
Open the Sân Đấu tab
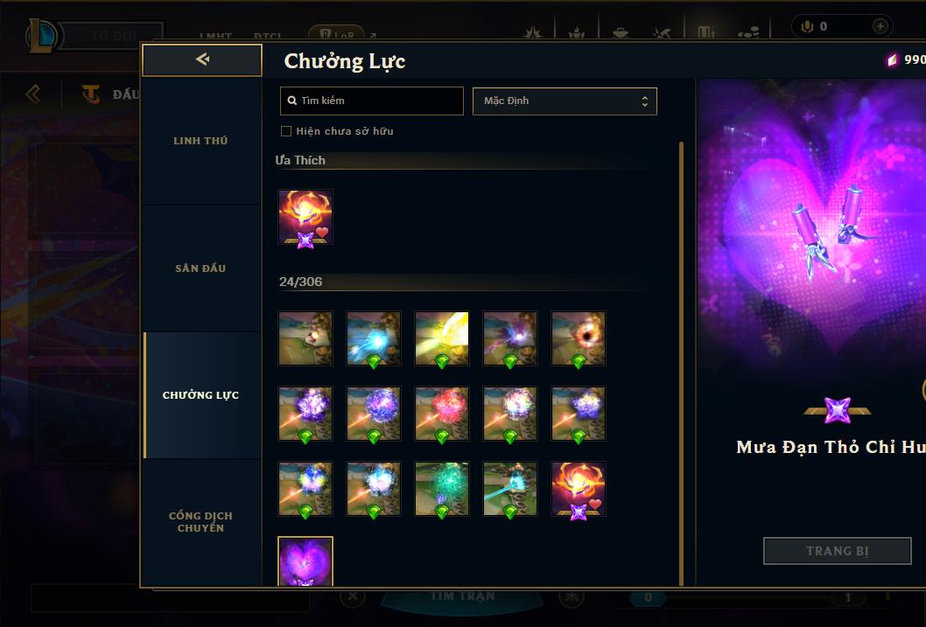coord(200,268)
